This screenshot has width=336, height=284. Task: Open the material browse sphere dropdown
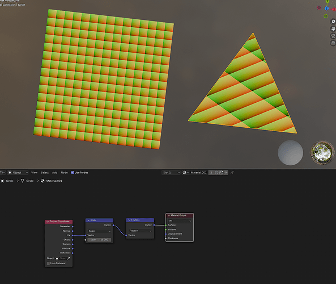pyautogui.click(x=185, y=173)
